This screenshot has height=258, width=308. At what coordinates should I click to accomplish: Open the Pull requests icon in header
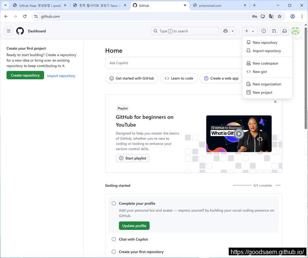(x=274, y=31)
